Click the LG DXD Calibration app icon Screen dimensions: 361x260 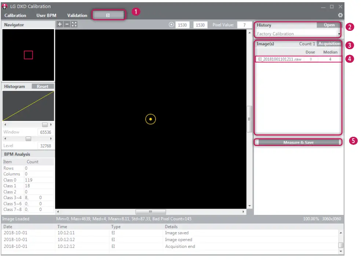(x=5, y=7)
